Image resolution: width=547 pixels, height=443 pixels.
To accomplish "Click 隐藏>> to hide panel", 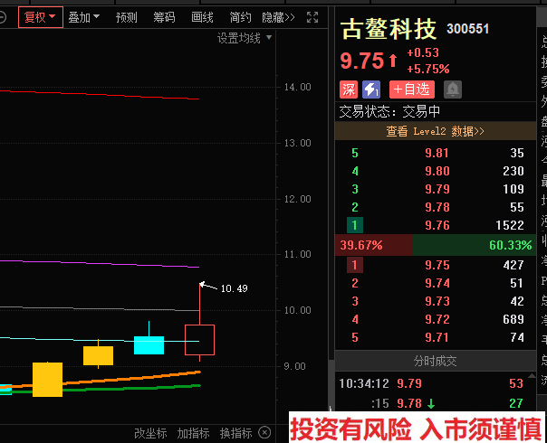I will [x=278, y=17].
